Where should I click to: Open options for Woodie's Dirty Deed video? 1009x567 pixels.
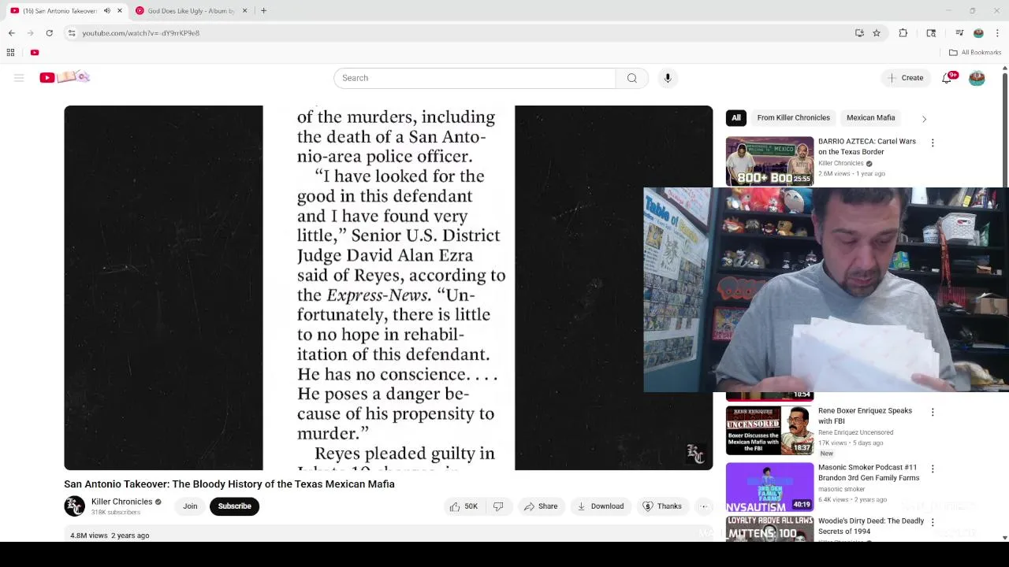click(x=933, y=523)
